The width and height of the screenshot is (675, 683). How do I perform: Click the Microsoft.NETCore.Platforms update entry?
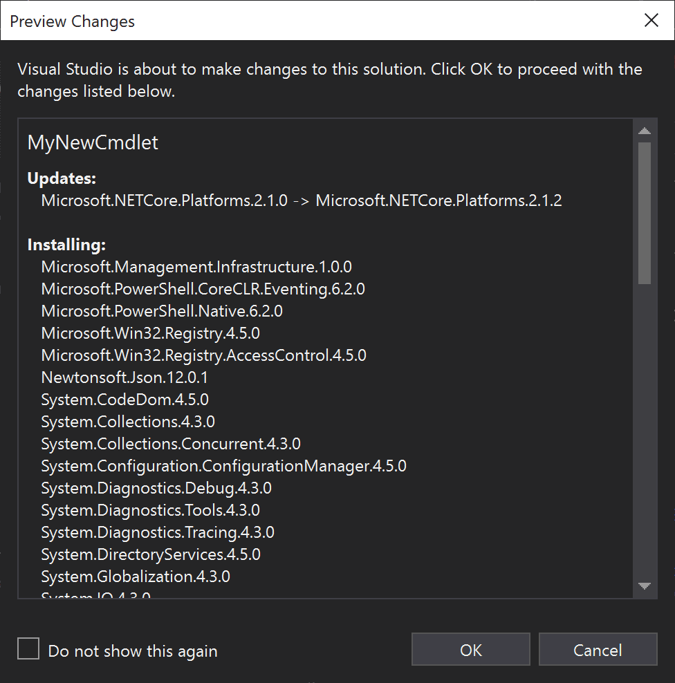[x=301, y=200]
